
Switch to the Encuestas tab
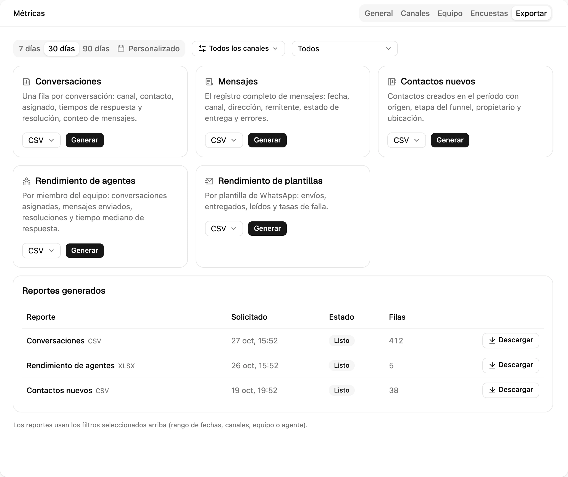(x=489, y=13)
